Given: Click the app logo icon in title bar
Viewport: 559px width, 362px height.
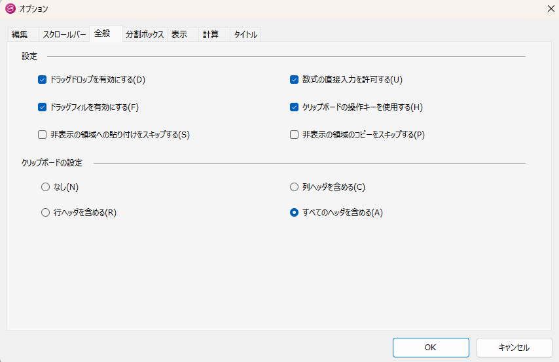Looking at the screenshot, I should [x=10, y=9].
